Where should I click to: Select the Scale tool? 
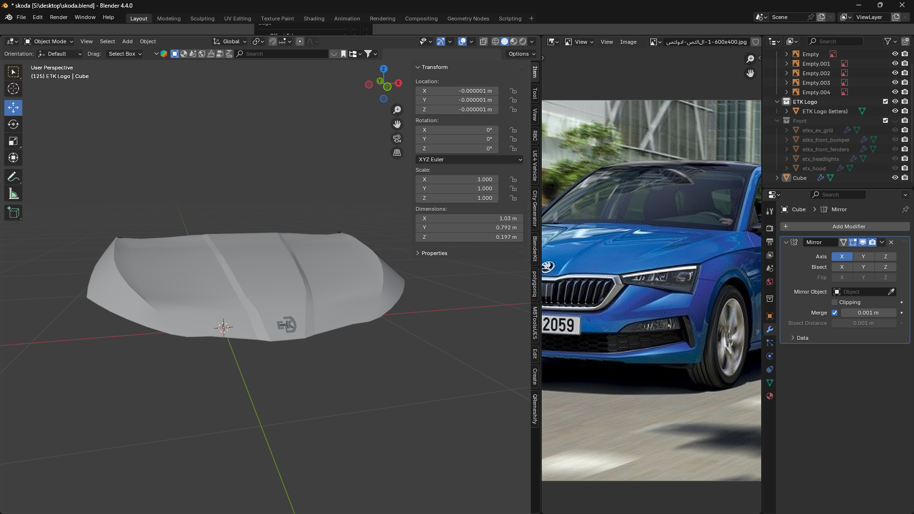click(13, 141)
